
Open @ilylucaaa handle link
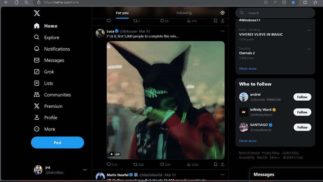[128, 31]
